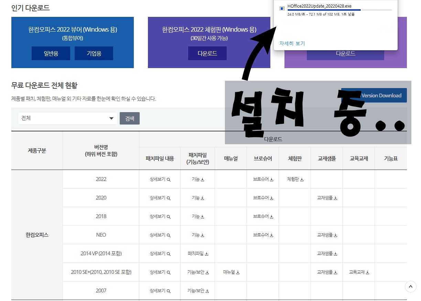View 상세보기 for NEO version

[160, 235]
